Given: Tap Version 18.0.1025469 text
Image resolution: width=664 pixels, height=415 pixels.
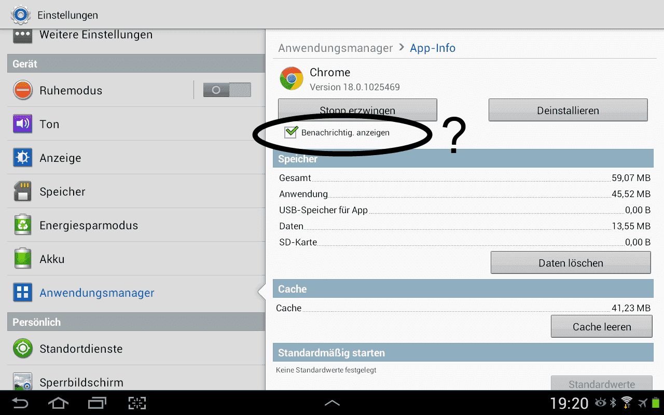Looking at the screenshot, I should 355,87.
